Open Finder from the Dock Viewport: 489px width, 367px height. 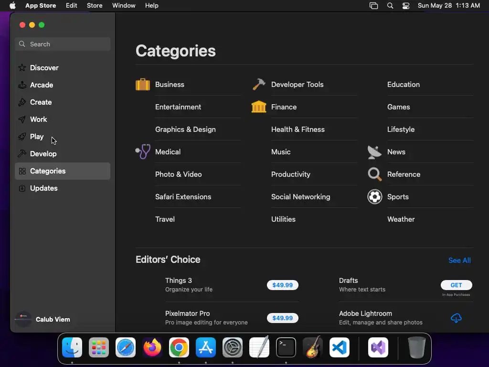click(x=72, y=347)
